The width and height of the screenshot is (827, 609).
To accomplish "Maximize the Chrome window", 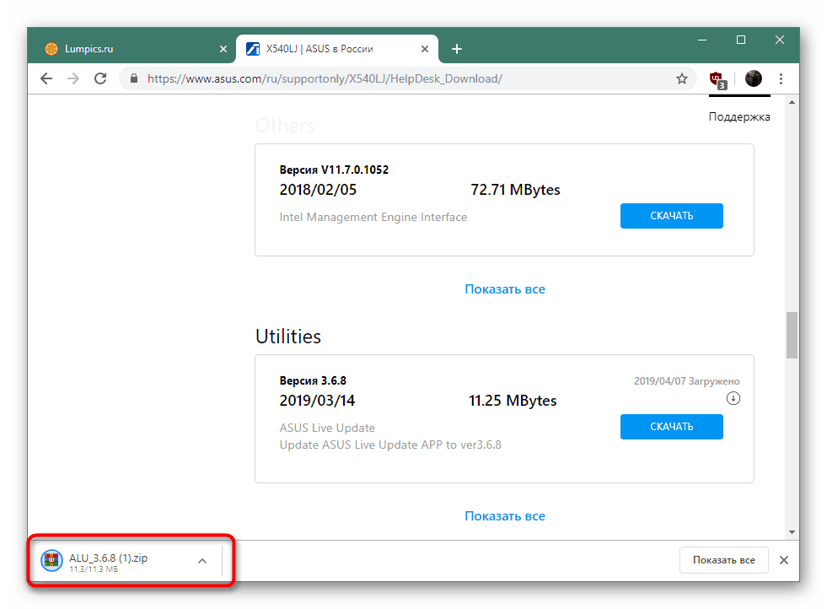I will coord(740,40).
